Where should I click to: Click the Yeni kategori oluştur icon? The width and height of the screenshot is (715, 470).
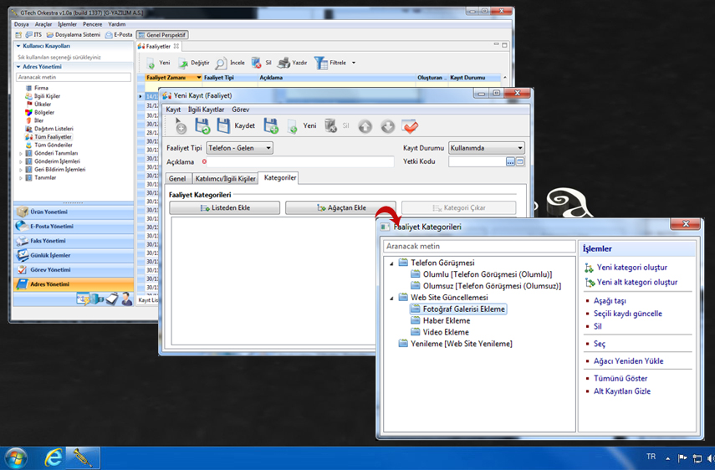[x=589, y=268]
